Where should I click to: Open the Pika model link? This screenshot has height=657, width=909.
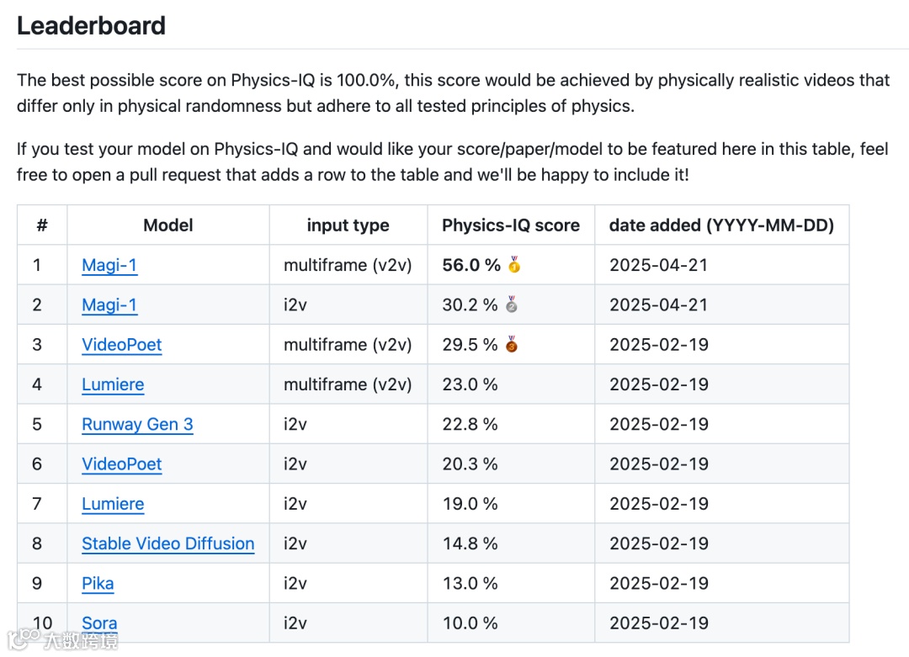tap(98, 583)
